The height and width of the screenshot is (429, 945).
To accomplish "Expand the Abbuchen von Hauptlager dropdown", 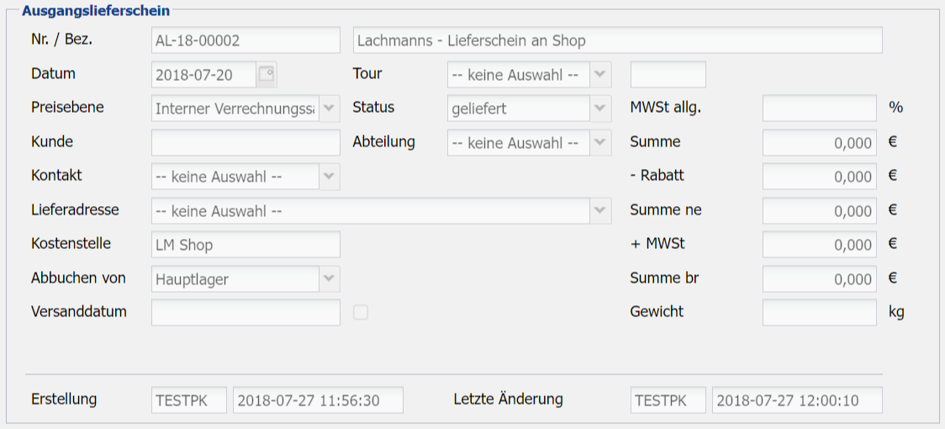I will coord(329,279).
